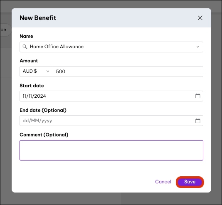222x205 pixels.
Task: Click the Amount label
Action: [29, 61]
